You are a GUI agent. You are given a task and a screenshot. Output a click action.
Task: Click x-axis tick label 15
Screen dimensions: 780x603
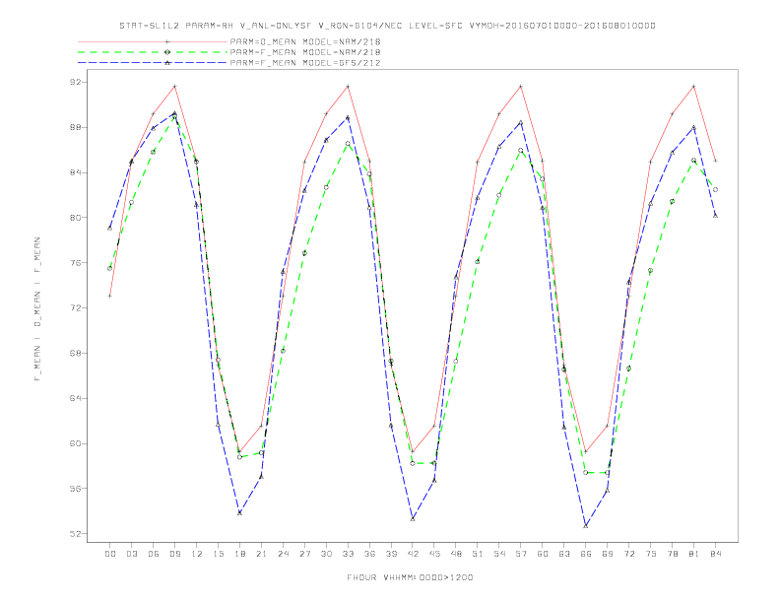pyautogui.click(x=218, y=554)
